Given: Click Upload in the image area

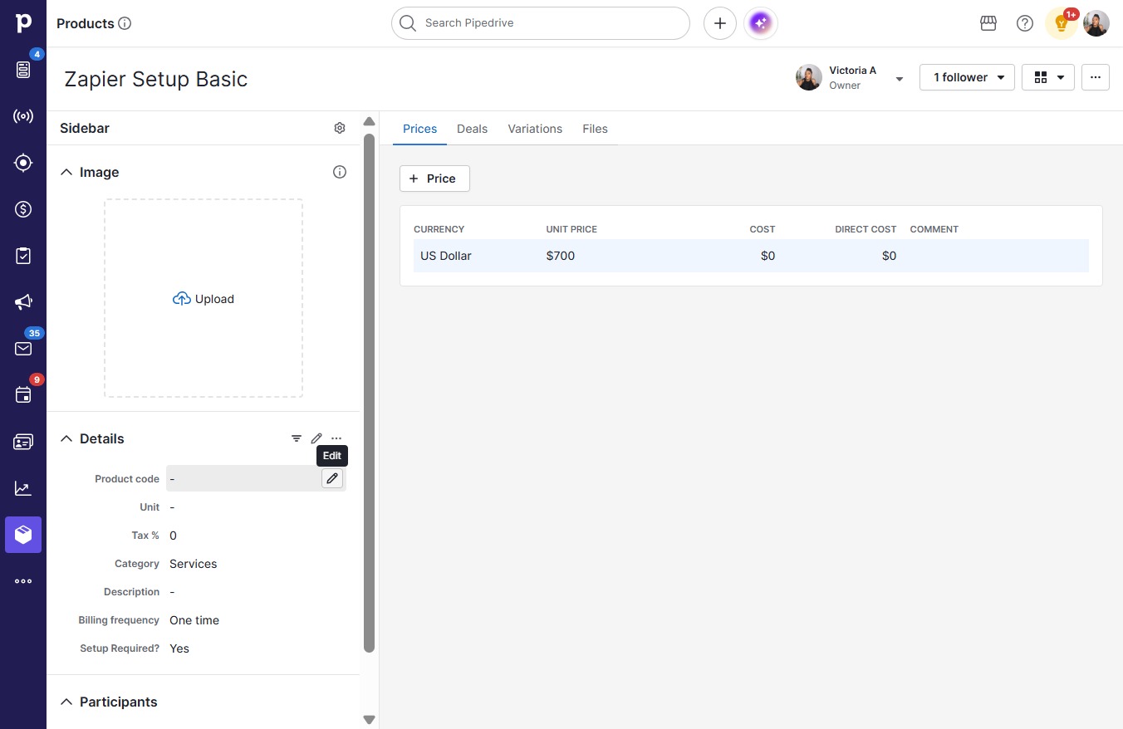Looking at the screenshot, I should (204, 299).
